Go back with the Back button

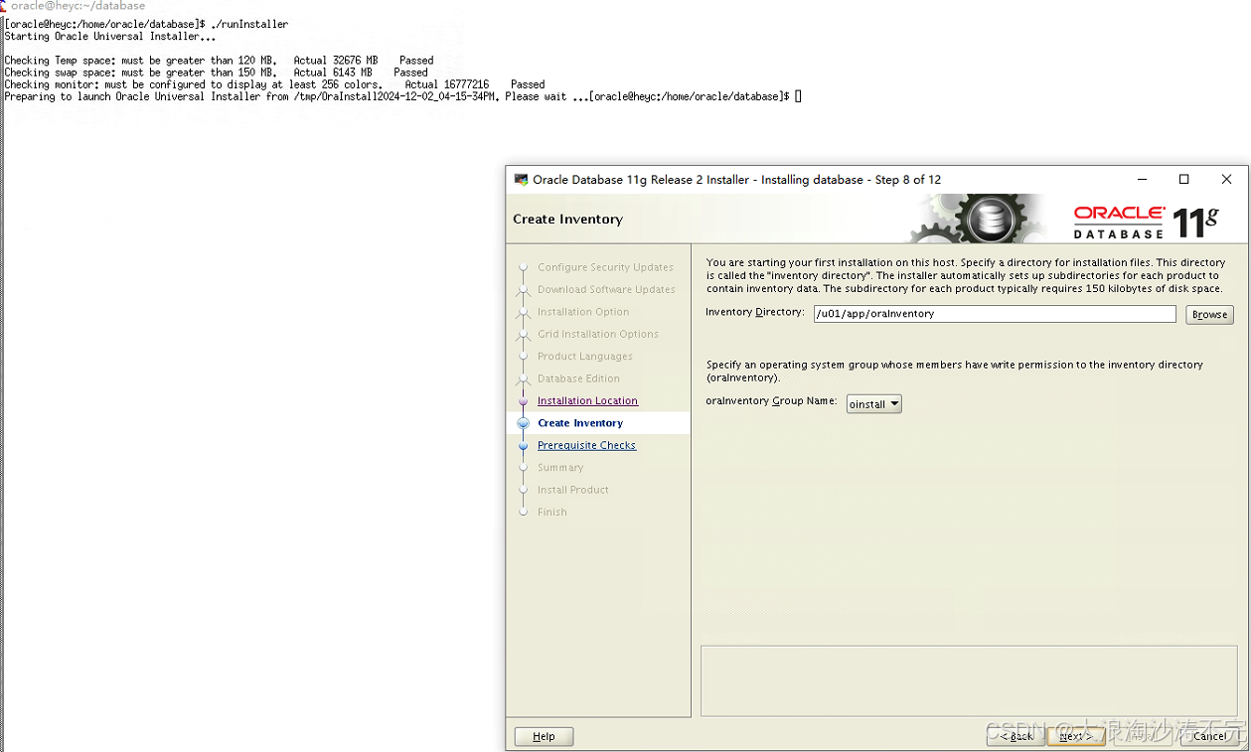1016,736
